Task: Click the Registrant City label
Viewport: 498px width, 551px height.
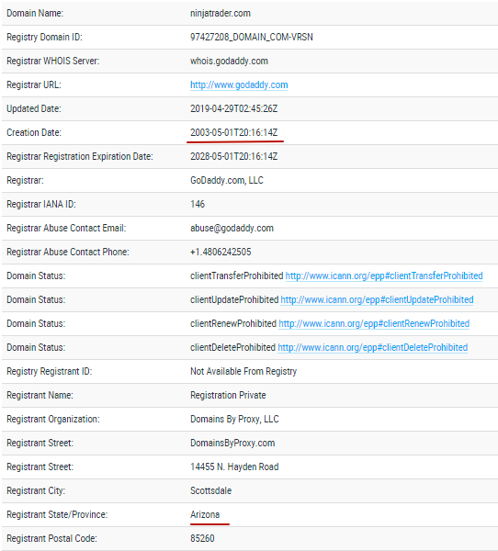Action: pyautogui.click(x=36, y=491)
